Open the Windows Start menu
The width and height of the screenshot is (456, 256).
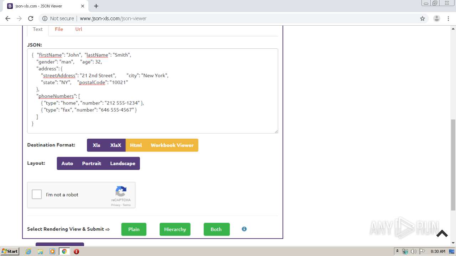click(x=10, y=251)
